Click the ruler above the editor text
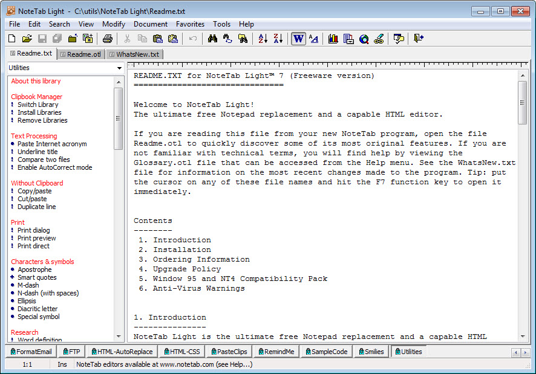Image resolution: width=536 pixels, height=374 pixels. point(327,65)
